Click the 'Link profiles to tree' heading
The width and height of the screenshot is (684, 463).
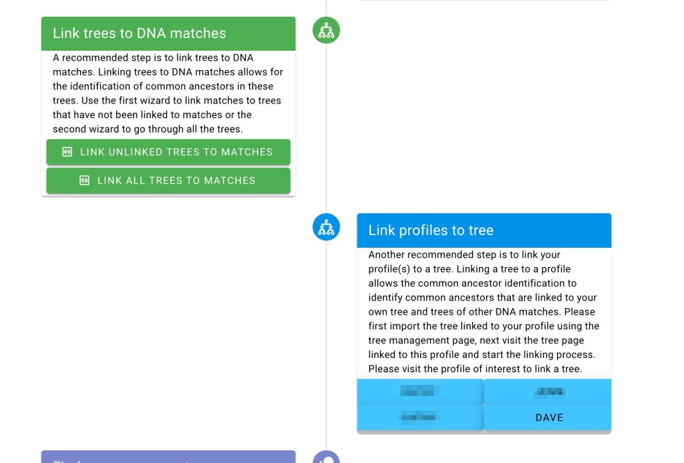point(431,230)
